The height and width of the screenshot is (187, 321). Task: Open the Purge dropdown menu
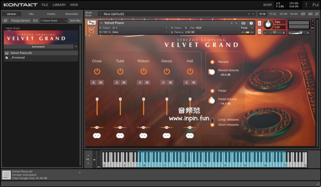click(245, 28)
